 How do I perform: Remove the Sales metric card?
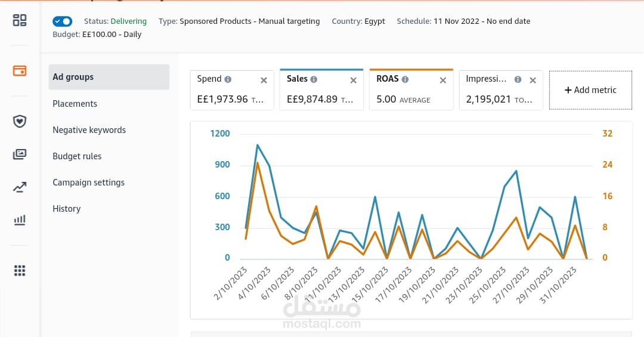coord(353,81)
